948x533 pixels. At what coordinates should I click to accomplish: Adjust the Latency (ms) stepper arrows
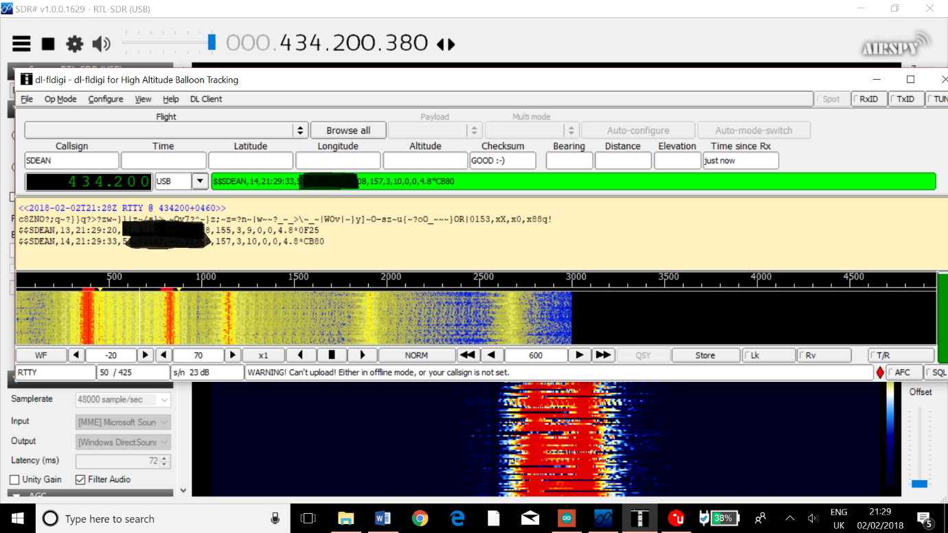click(x=165, y=462)
